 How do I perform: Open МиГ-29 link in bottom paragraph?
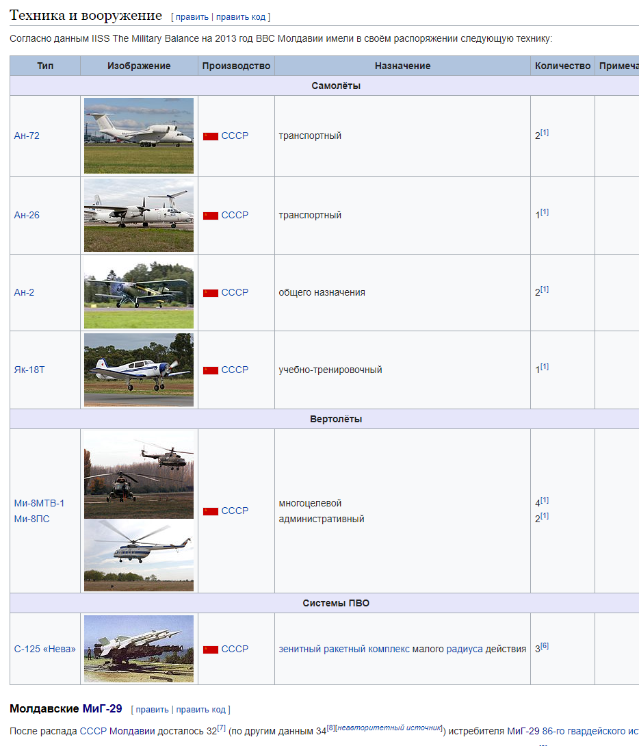[523, 731]
